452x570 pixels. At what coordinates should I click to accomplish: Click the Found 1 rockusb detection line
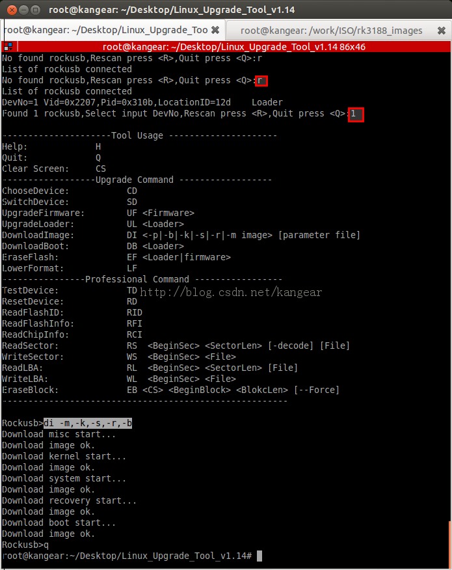(x=163, y=114)
